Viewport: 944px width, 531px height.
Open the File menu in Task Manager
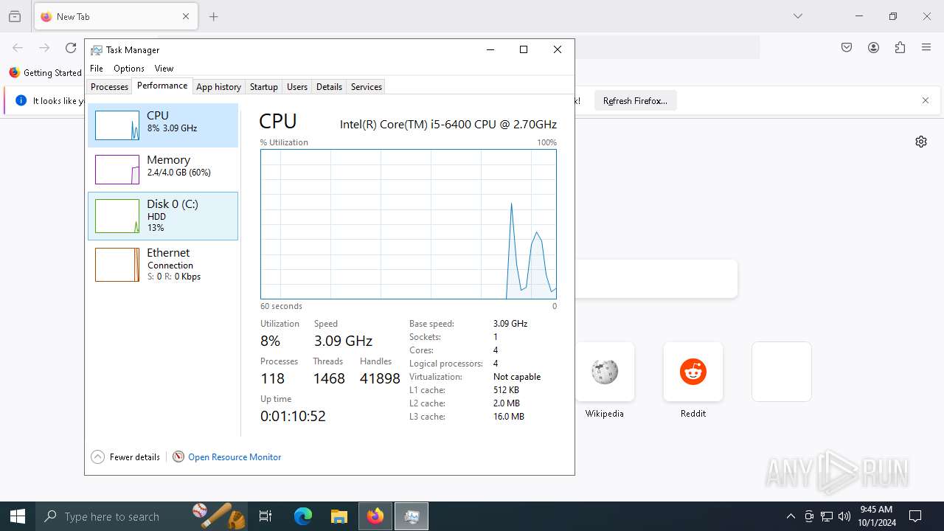tap(97, 69)
